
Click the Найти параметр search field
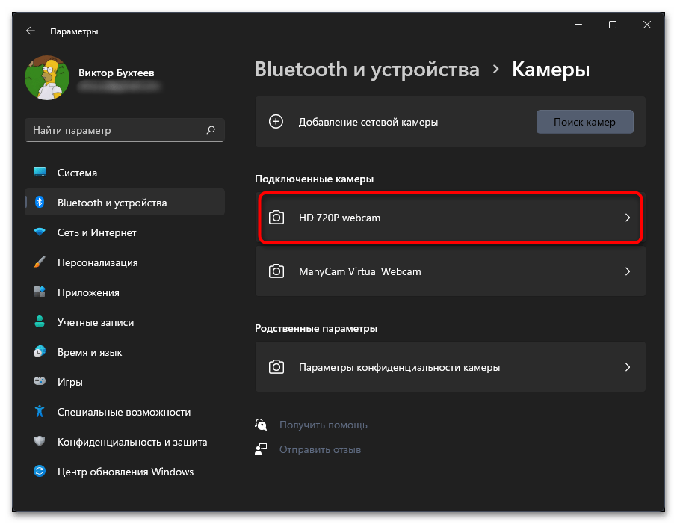(124, 130)
